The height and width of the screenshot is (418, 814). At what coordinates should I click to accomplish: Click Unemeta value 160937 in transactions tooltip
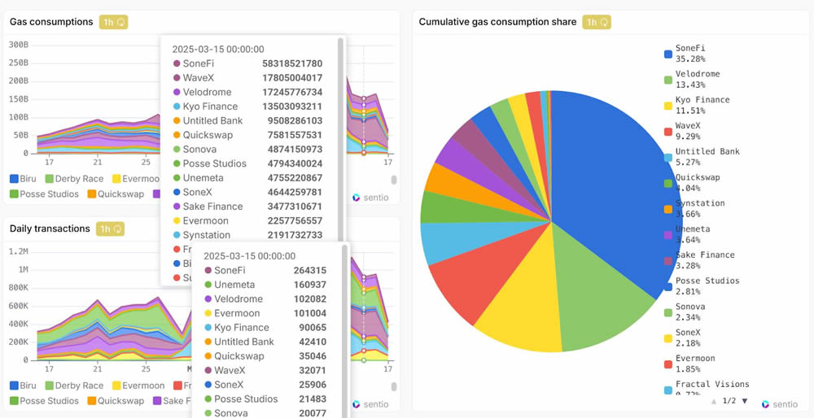[310, 285]
